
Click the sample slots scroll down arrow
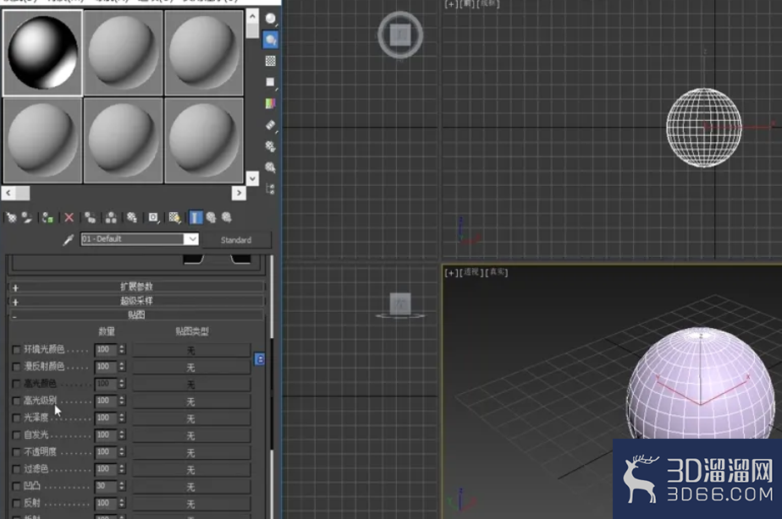(253, 178)
